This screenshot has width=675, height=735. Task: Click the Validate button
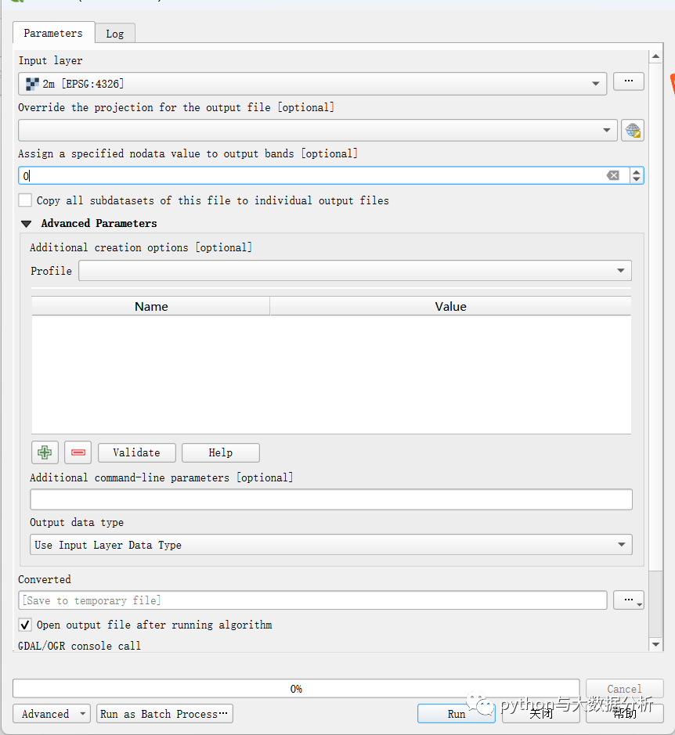pyautogui.click(x=136, y=452)
